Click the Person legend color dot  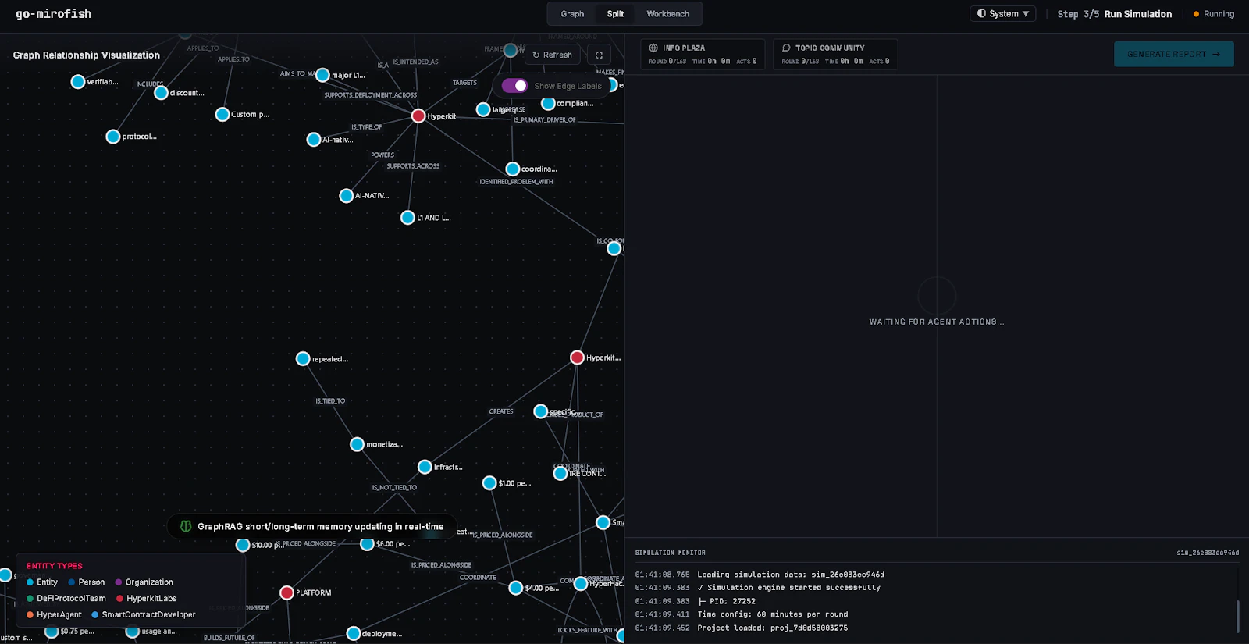(x=72, y=582)
